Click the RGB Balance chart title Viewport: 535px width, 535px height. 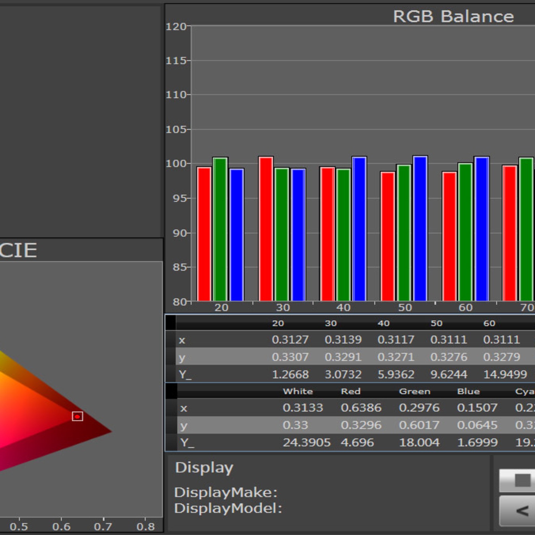tap(453, 16)
